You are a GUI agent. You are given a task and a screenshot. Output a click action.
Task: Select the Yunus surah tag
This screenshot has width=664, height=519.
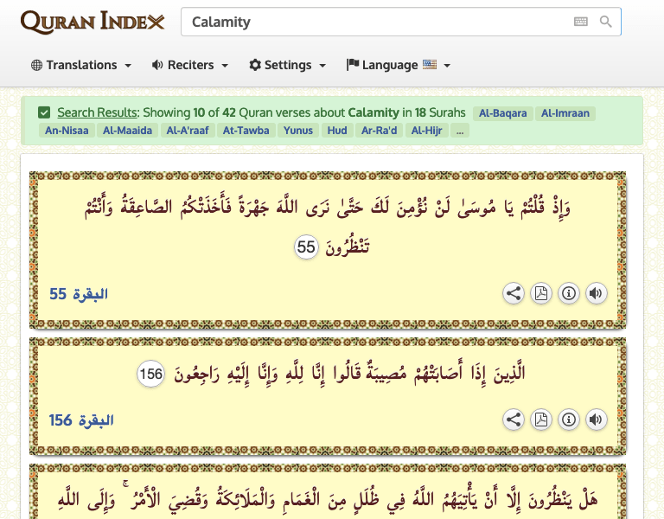pyautogui.click(x=298, y=131)
